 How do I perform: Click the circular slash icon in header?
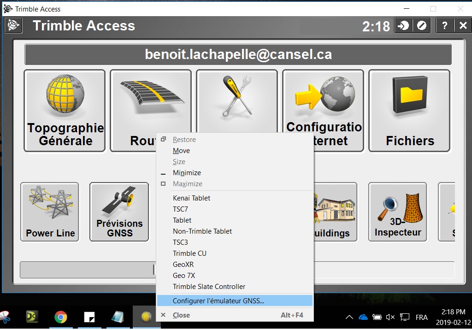421,26
